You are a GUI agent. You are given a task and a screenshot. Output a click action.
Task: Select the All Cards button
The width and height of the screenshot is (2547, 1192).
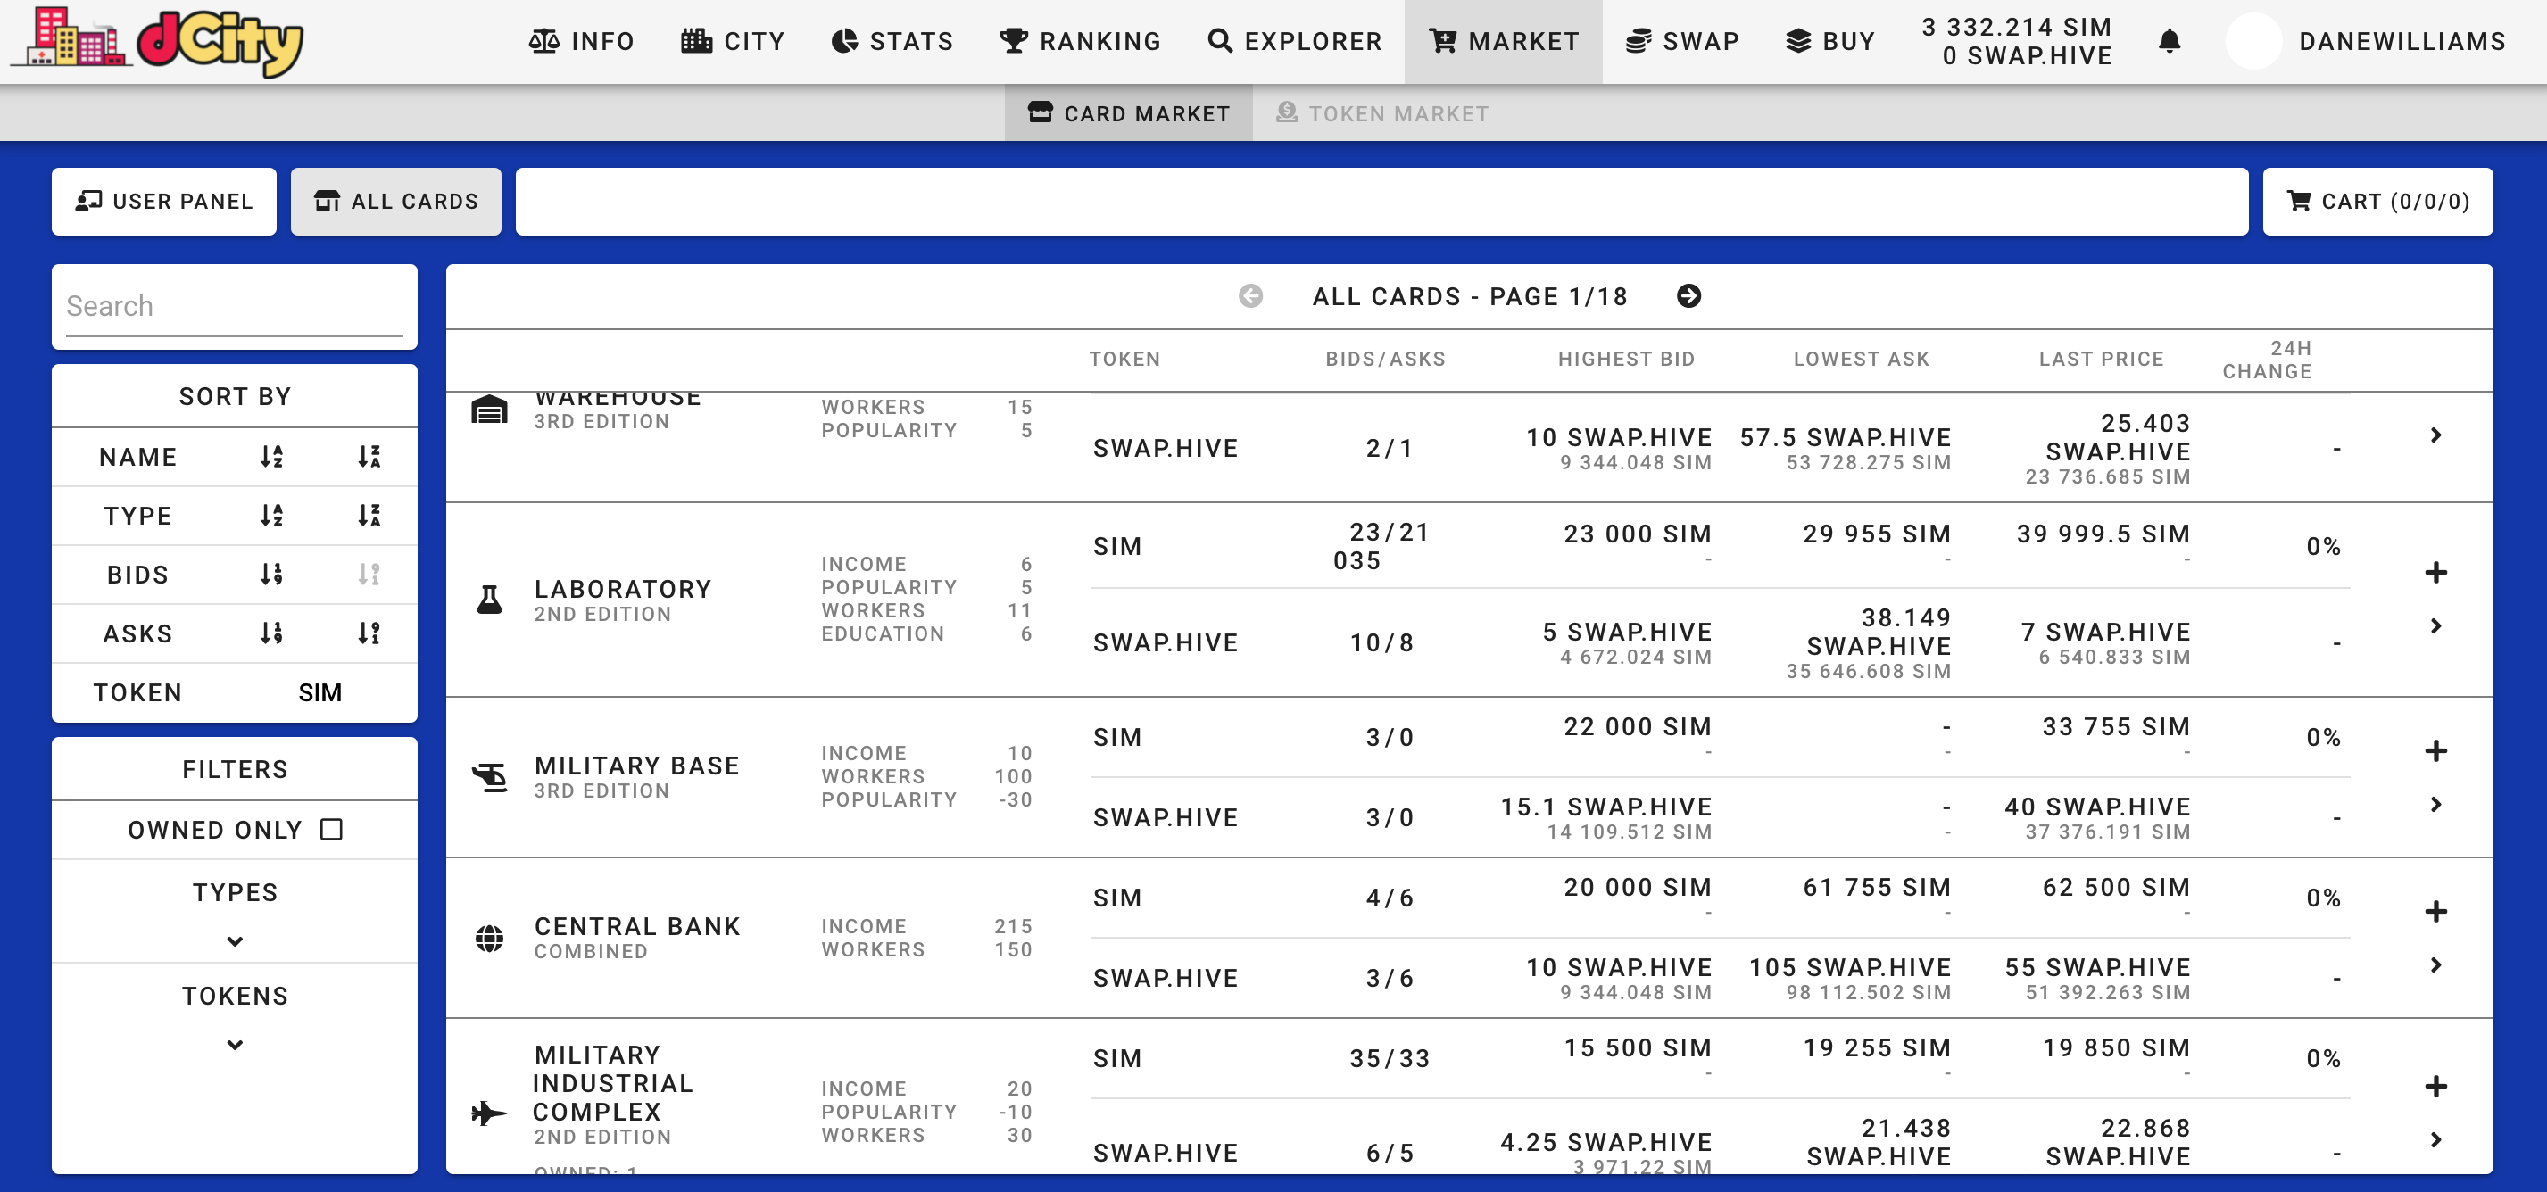[x=395, y=202]
